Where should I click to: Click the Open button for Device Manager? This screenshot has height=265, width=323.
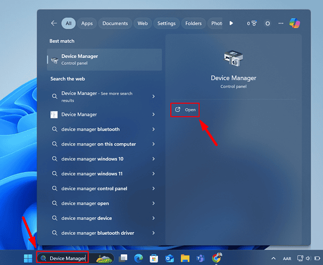click(185, 110)
